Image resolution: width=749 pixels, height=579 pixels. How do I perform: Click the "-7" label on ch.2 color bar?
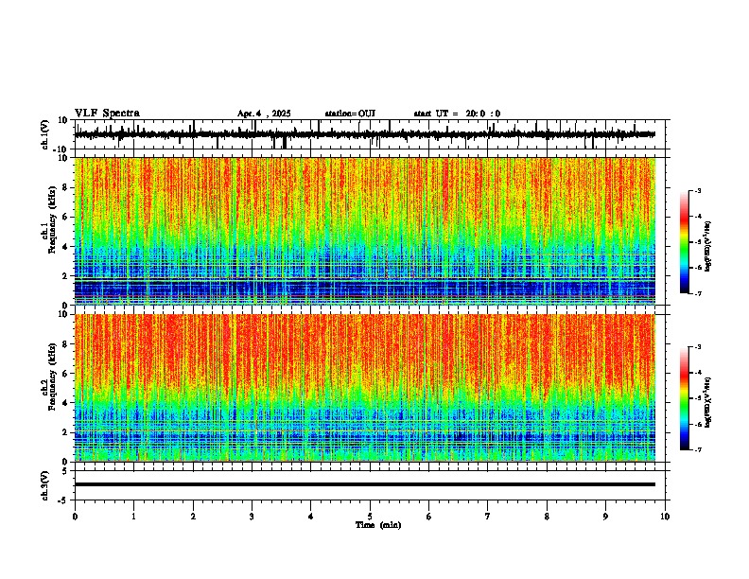tap(698, 450)
